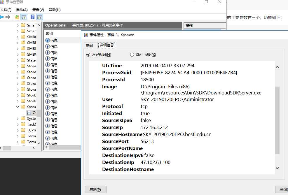This screenshot has height=195, width=288.
Task: Select the 友好视图(N) radio button
Action: (88, 55)
